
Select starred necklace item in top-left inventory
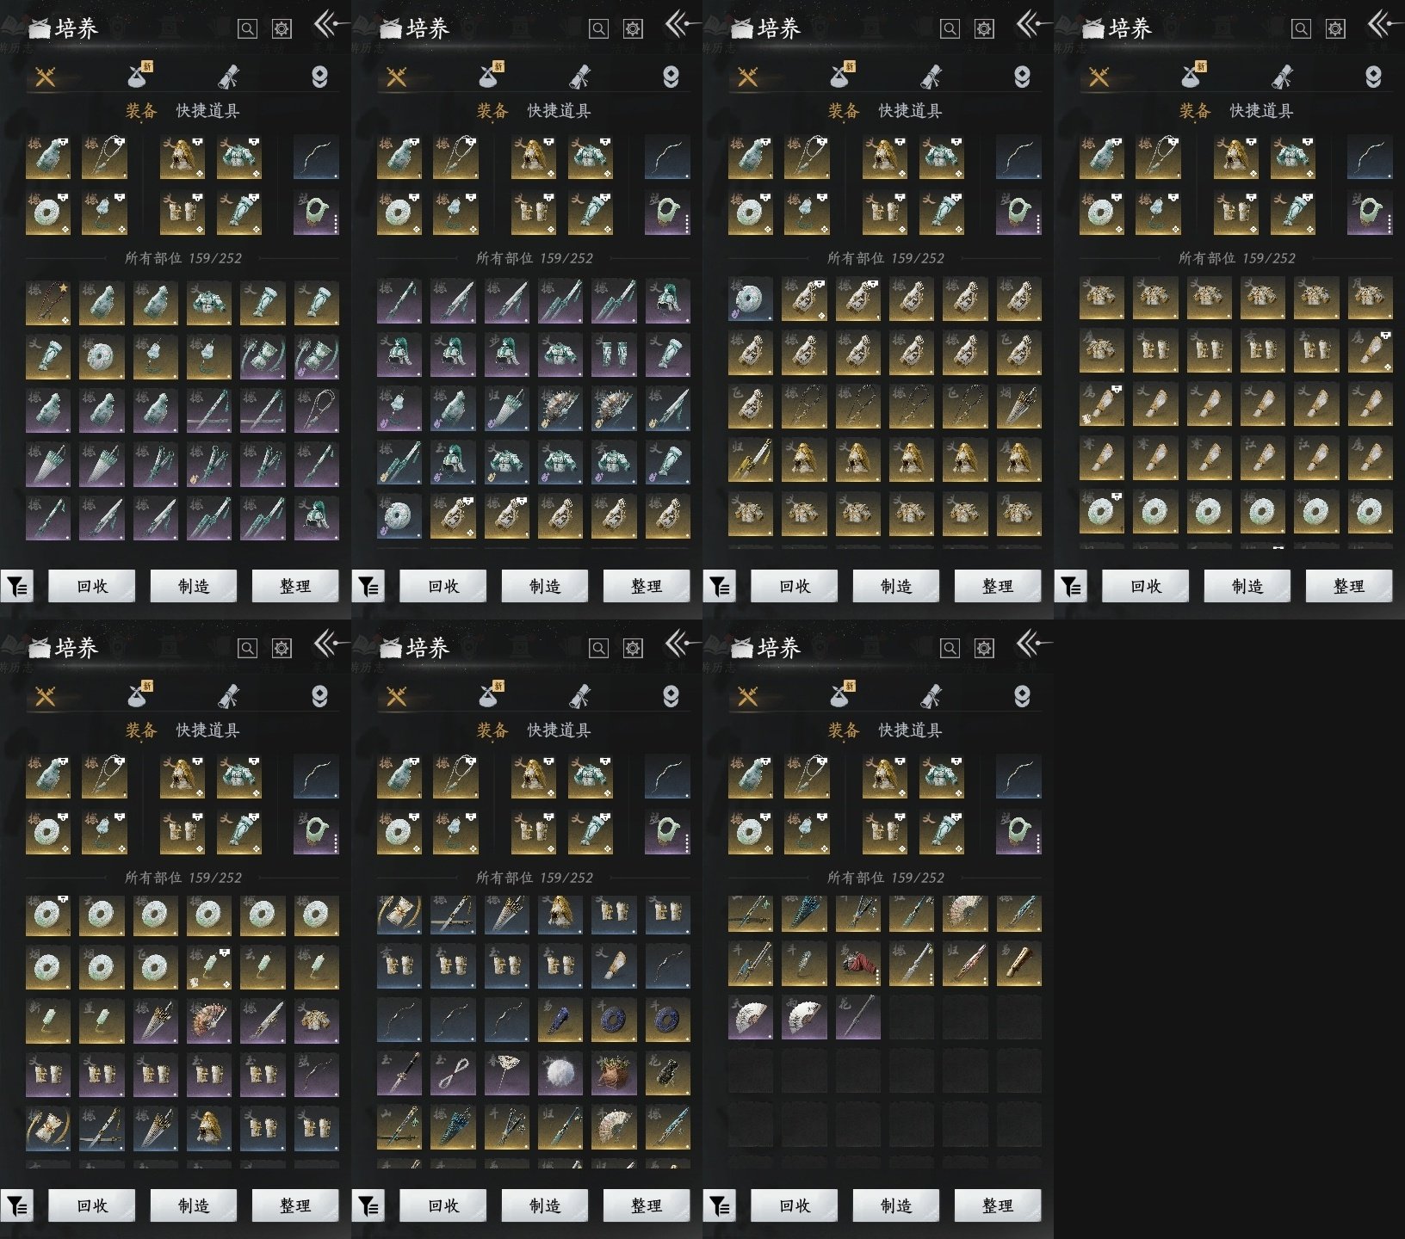48,303
